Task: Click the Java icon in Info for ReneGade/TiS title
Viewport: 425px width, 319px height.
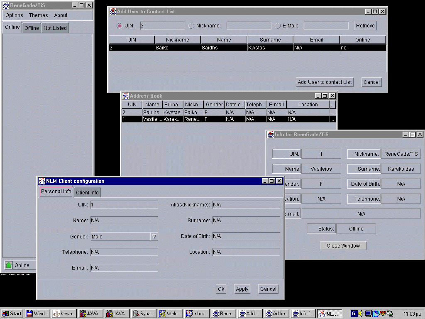Action: pos(271,135)
